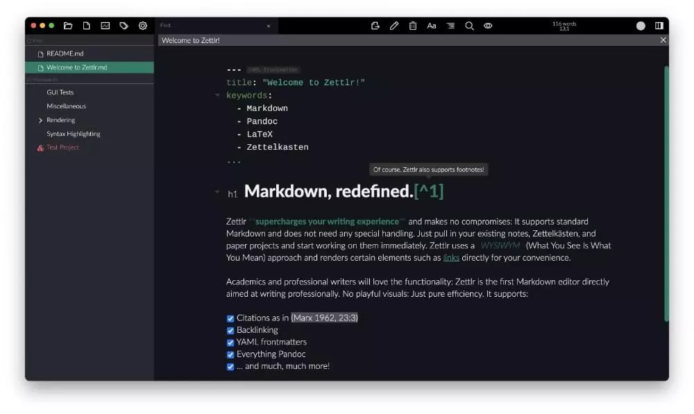Select the formatting Aa icon
694x414 pixels.
pos(431,26)
